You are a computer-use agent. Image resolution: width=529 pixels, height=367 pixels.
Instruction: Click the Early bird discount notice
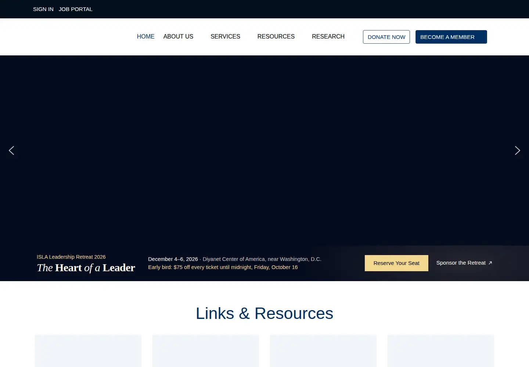point(223,267)
